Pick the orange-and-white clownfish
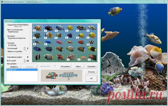The height and width of the screenshot is (106, 168). pos(70,42)
